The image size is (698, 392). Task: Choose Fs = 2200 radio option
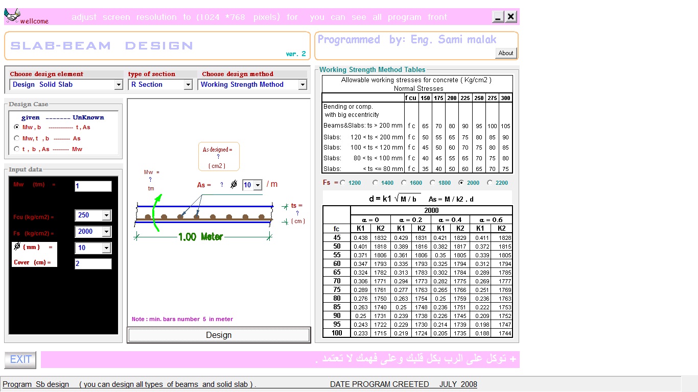[490, 183]
